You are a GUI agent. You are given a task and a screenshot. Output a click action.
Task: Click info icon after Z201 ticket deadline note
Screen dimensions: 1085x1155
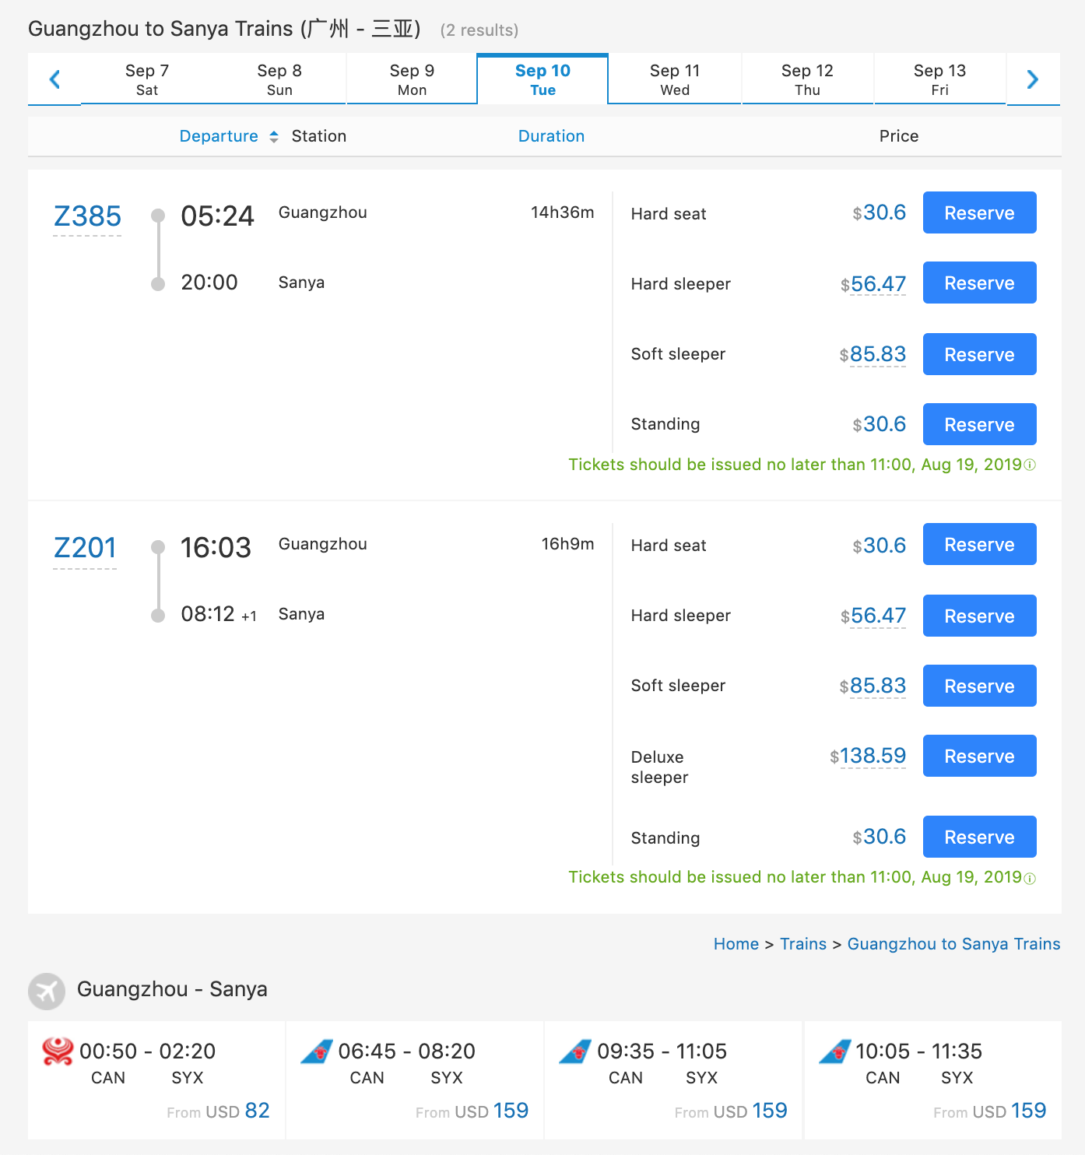pos(1030,879)
